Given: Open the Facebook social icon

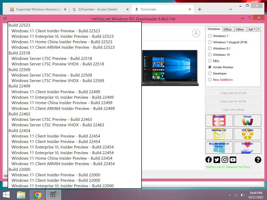Looking at the screenshot, I should [209, 160].
